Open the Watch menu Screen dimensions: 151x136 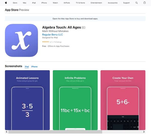(55, 3)
